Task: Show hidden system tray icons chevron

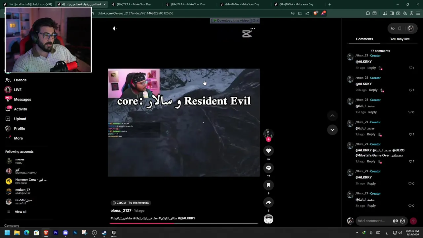Action: (x=357, y=233)
